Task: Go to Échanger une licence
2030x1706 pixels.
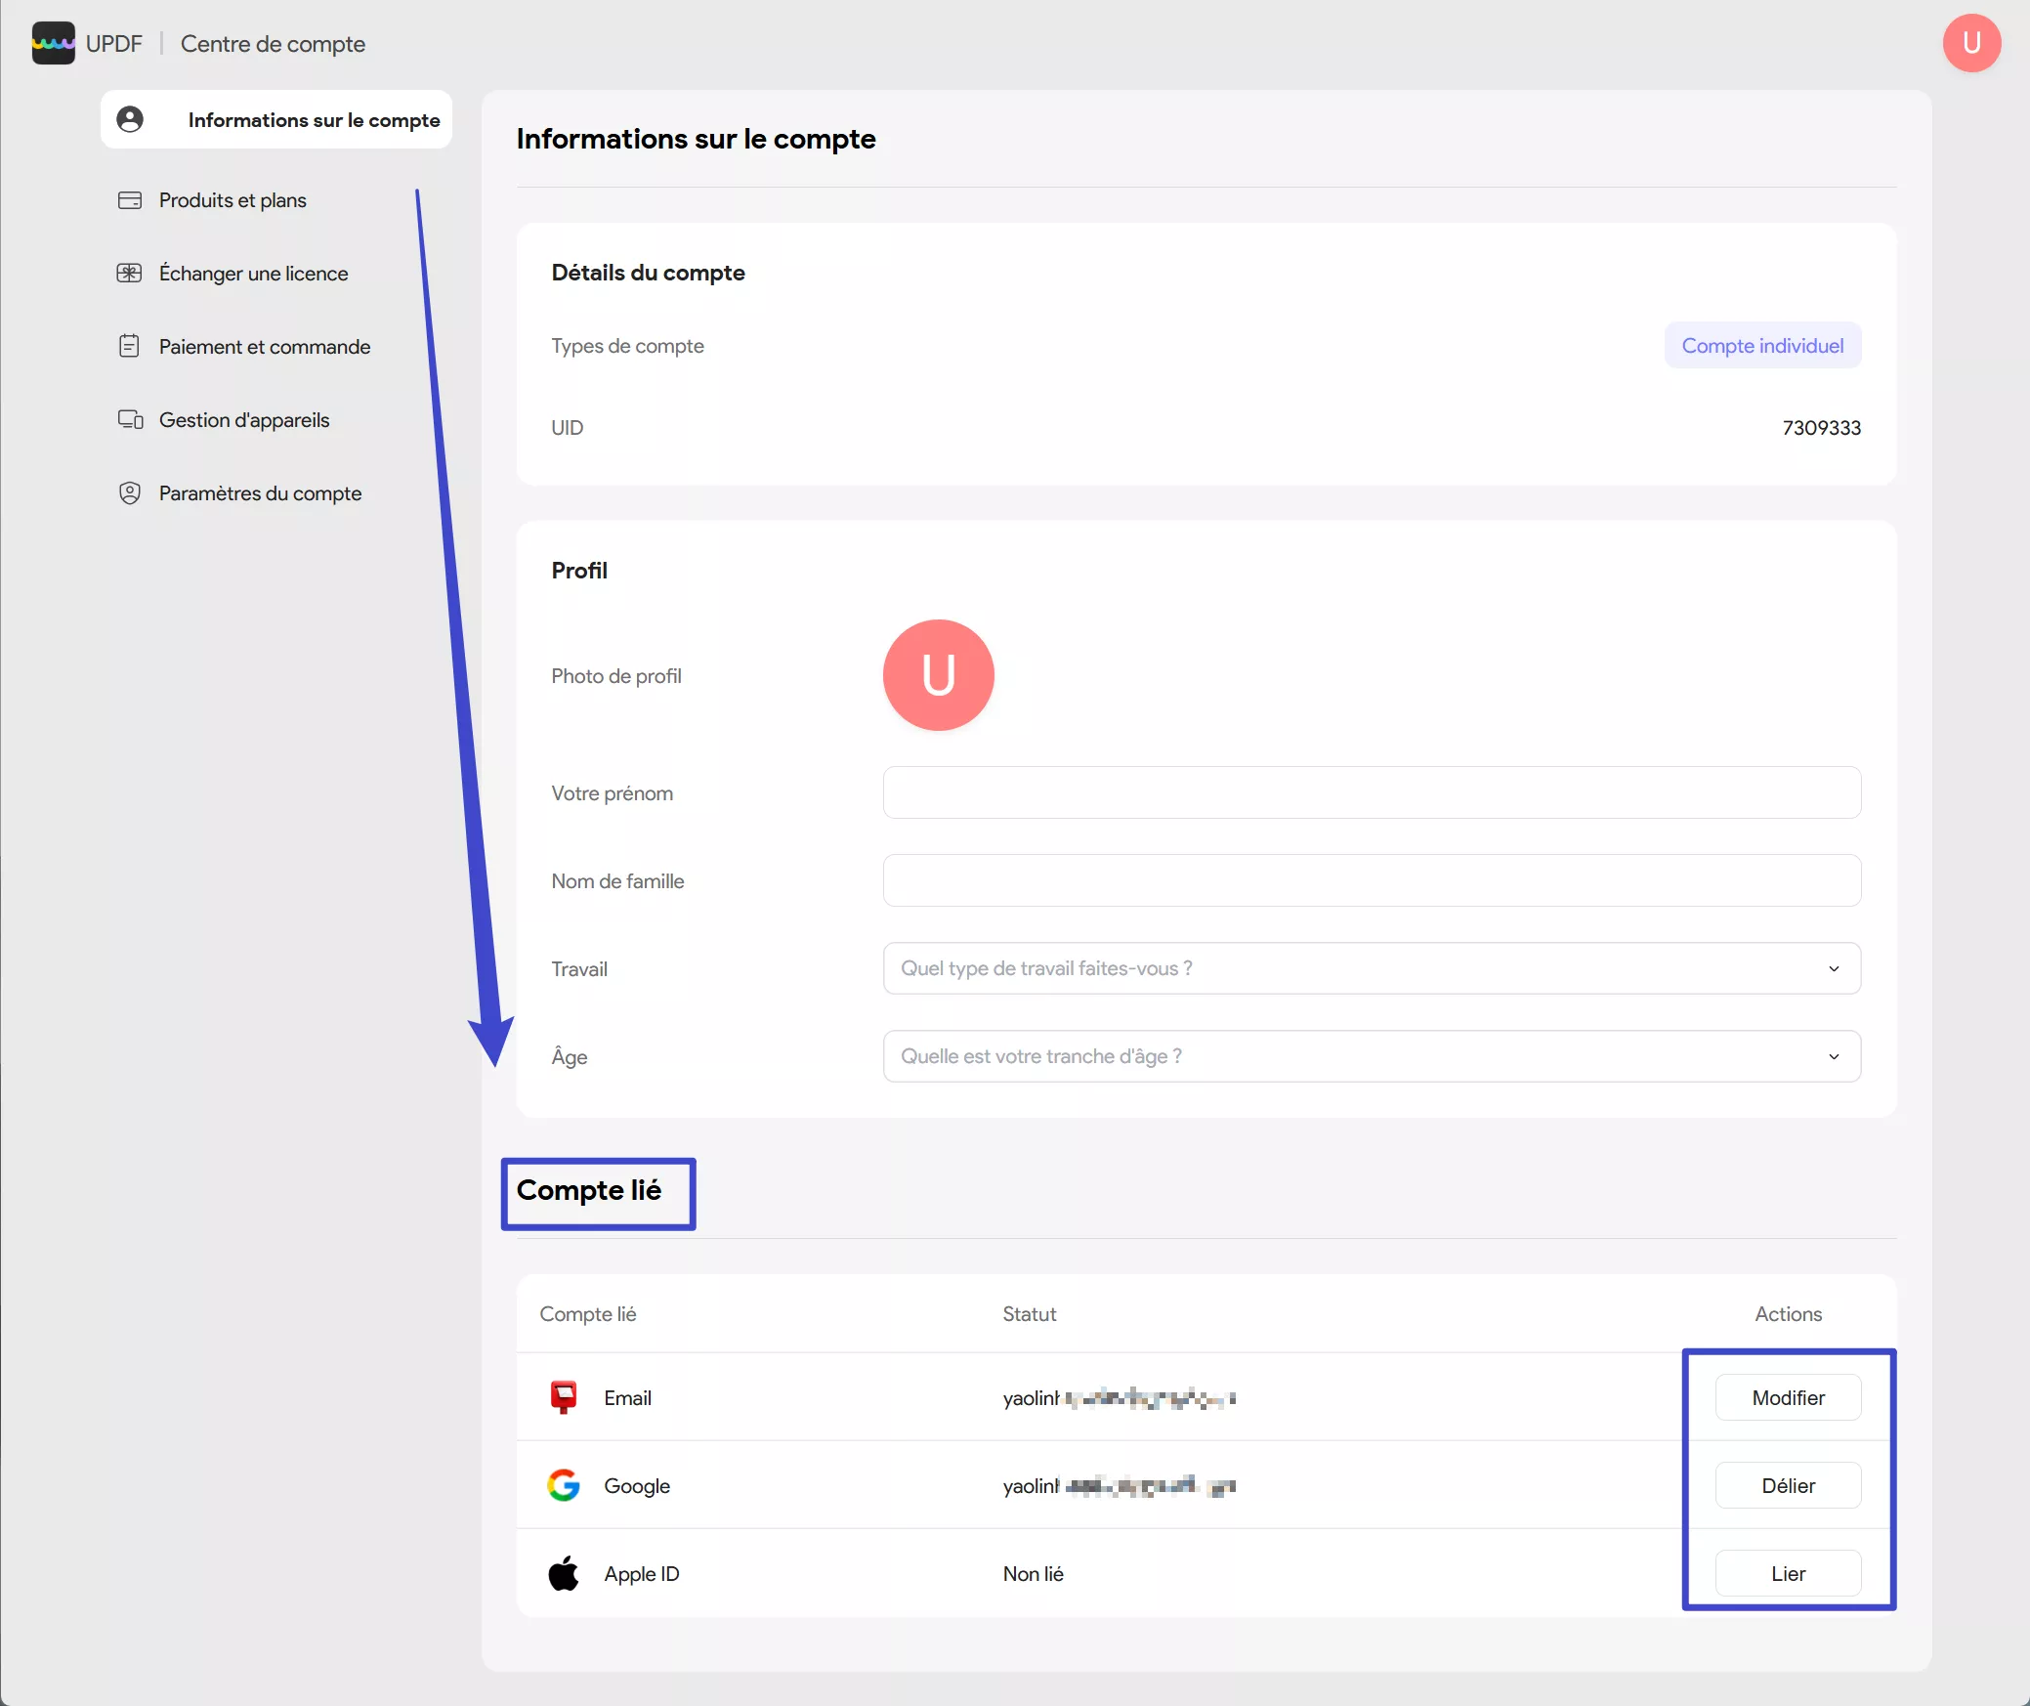Action: pos(253,274)
